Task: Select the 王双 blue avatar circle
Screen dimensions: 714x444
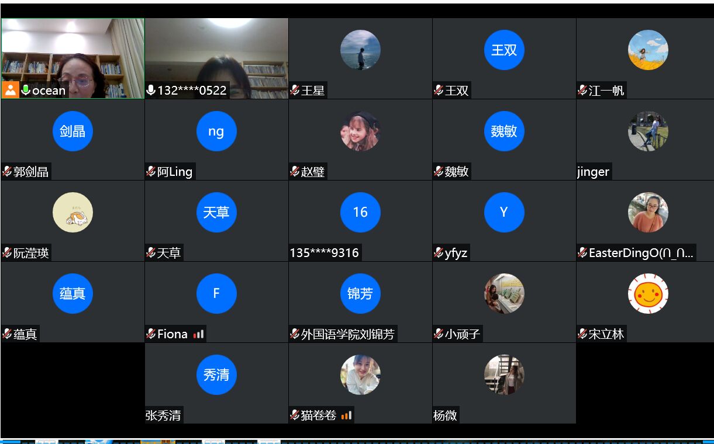Action: [504, 50]
